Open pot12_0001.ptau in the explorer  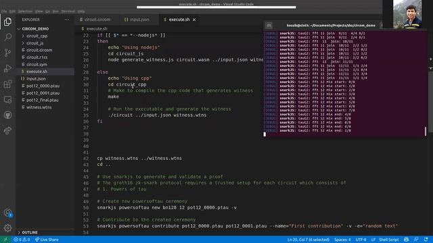tap(43, 93)
